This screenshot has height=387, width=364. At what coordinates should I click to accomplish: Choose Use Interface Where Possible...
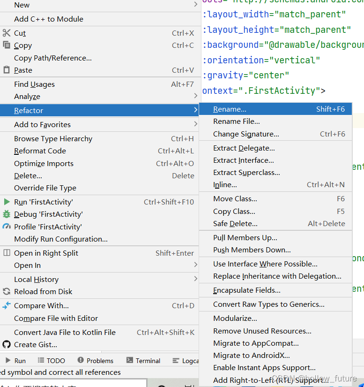click(x=275, y=264)
